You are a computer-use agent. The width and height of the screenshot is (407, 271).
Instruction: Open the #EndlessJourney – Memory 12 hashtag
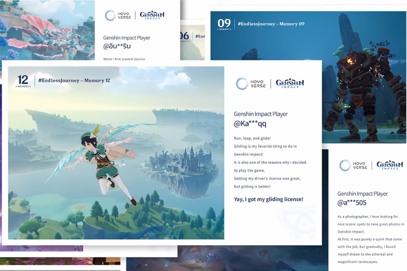(74, 80)
